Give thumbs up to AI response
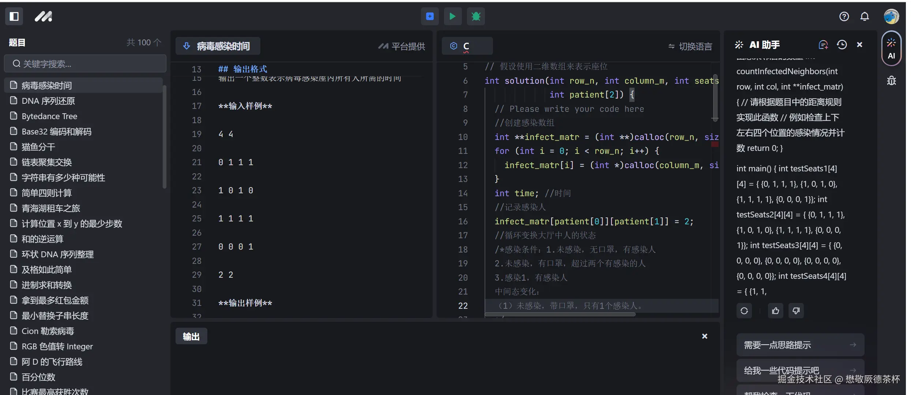The image size is (911, 395). coord(775,311)
